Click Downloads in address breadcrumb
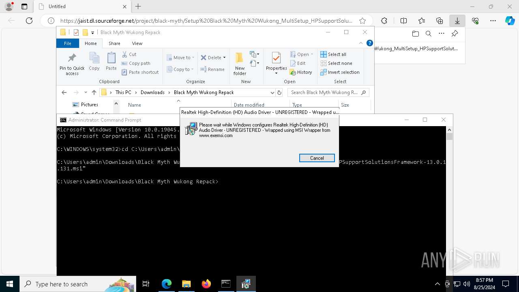Image resolution: width=519 pixels, height=292 pixels. pos(152,92)
